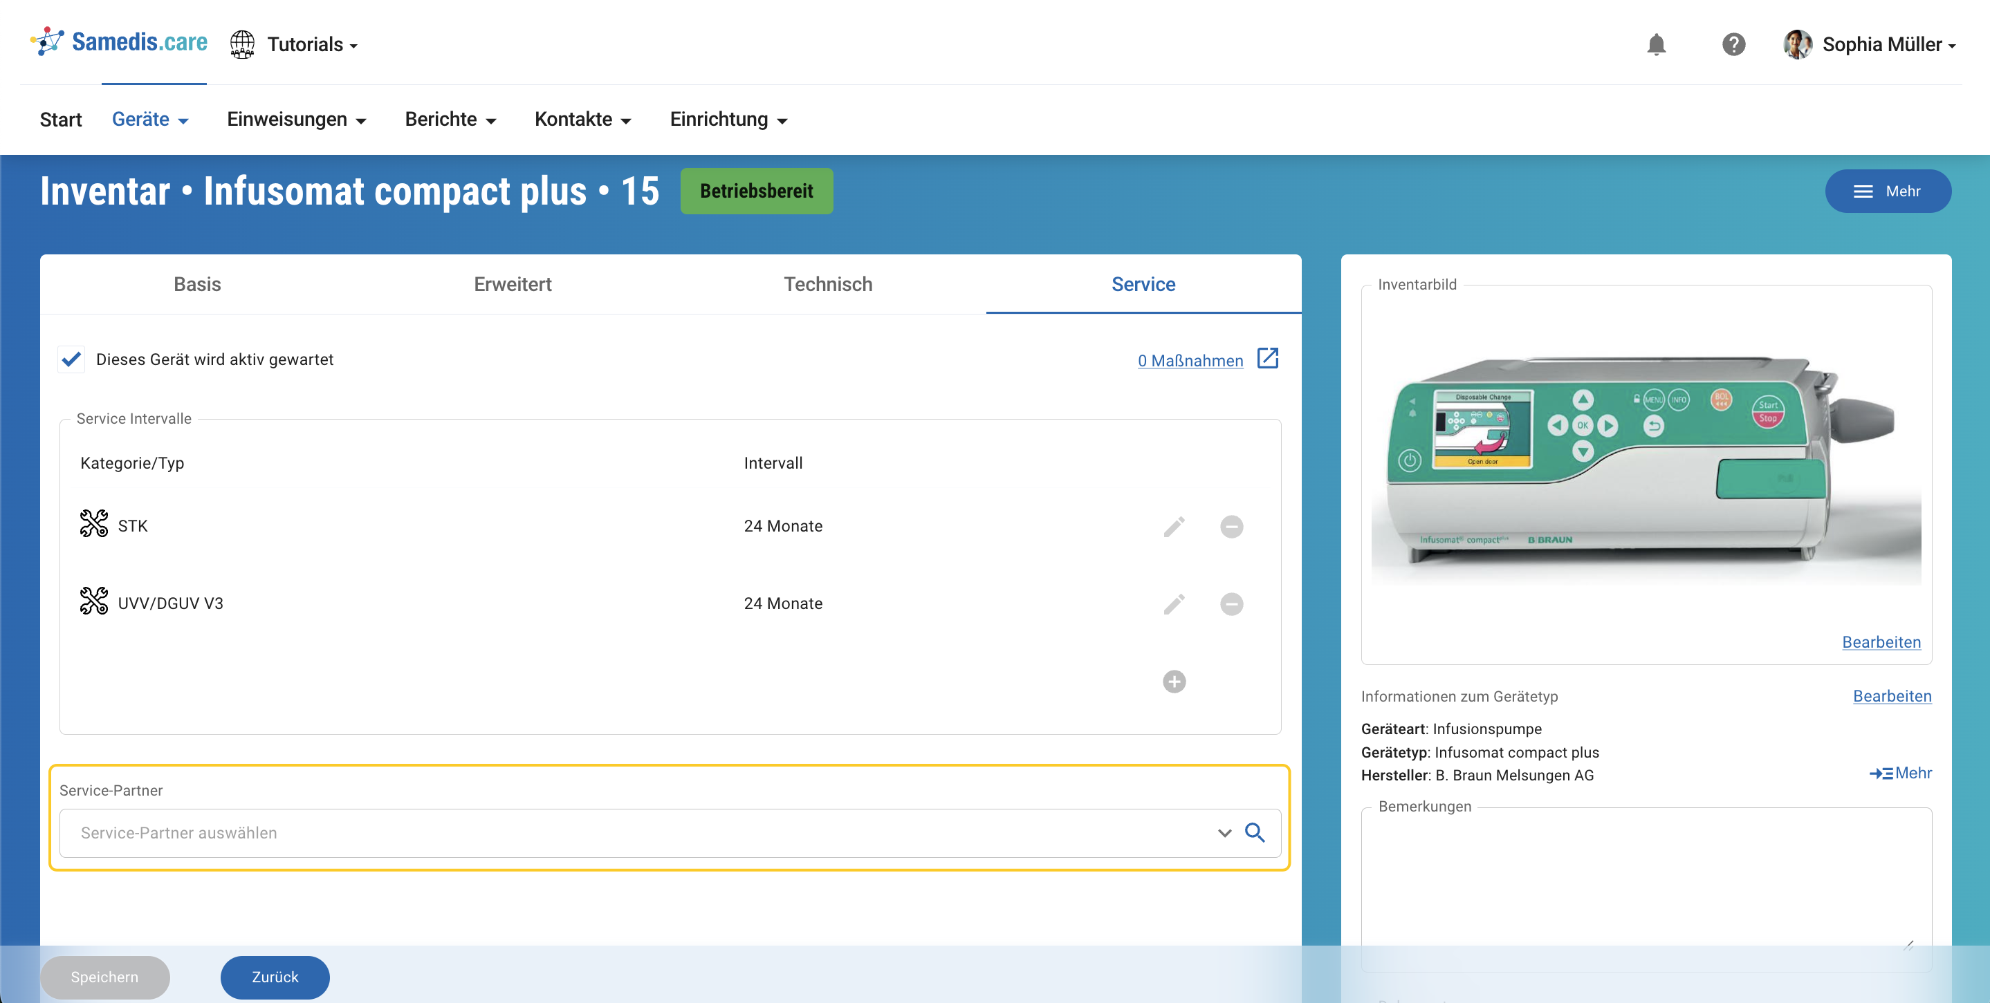The image size is (1990, 1003).
Task: Open the Sophia Müller user menu
Action: tap(1870, 45)
